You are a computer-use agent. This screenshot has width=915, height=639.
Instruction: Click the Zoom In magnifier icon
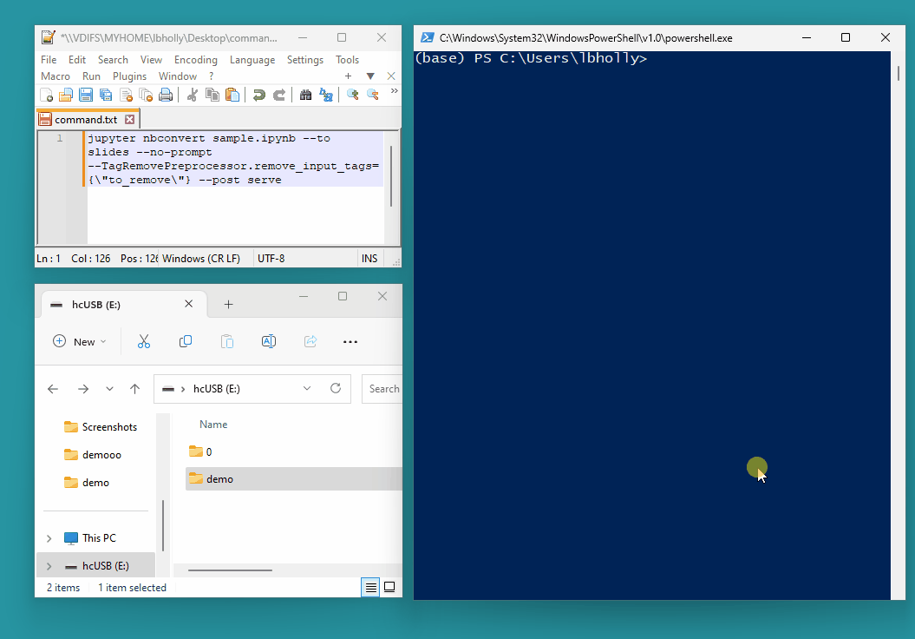(353, 96)
